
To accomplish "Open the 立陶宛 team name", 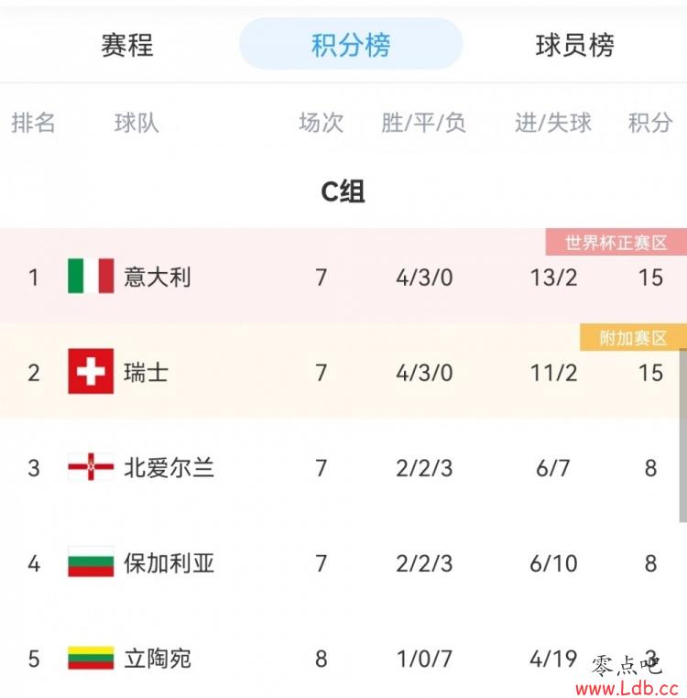I will tap(158, 659).
